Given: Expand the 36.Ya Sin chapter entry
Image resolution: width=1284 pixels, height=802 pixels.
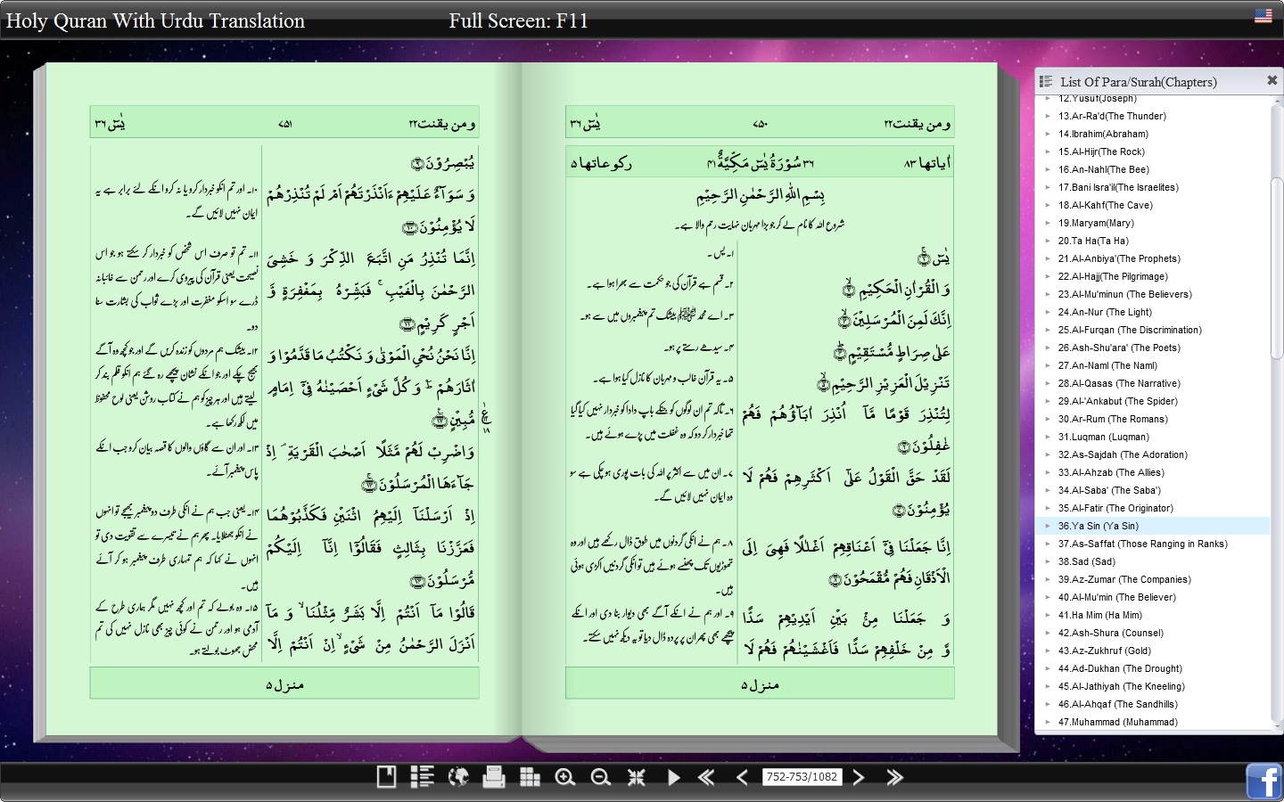Looking at the screenshot, I should click(x=1049, y=526).
